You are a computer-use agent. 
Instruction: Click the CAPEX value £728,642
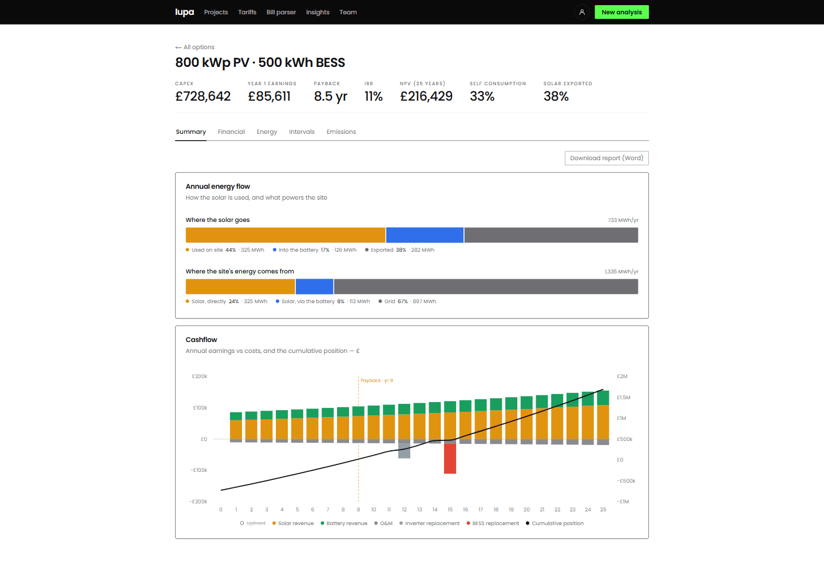click(203, 96)
